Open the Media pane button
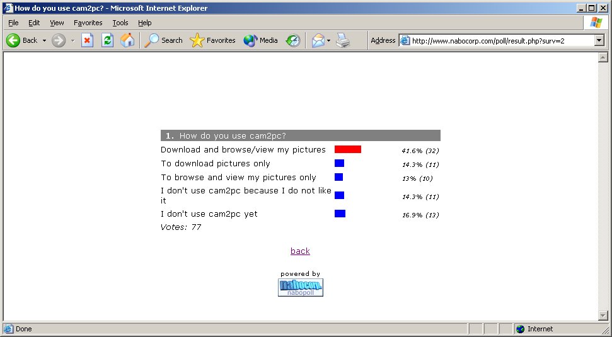Viewport: 612px width, 337px height. coord(260,40)
